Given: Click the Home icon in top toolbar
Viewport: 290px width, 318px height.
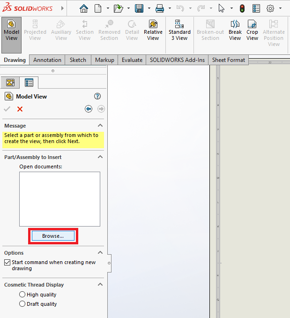Looking at the screenshot, I should [84, 8].
